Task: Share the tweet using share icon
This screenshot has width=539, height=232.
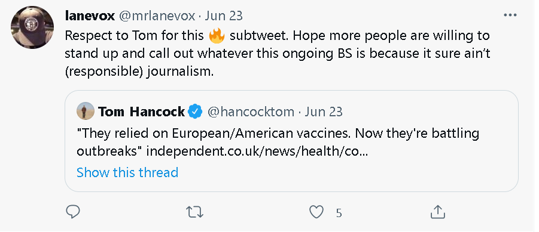Action: pyautogui.click(x=437, y=212)
